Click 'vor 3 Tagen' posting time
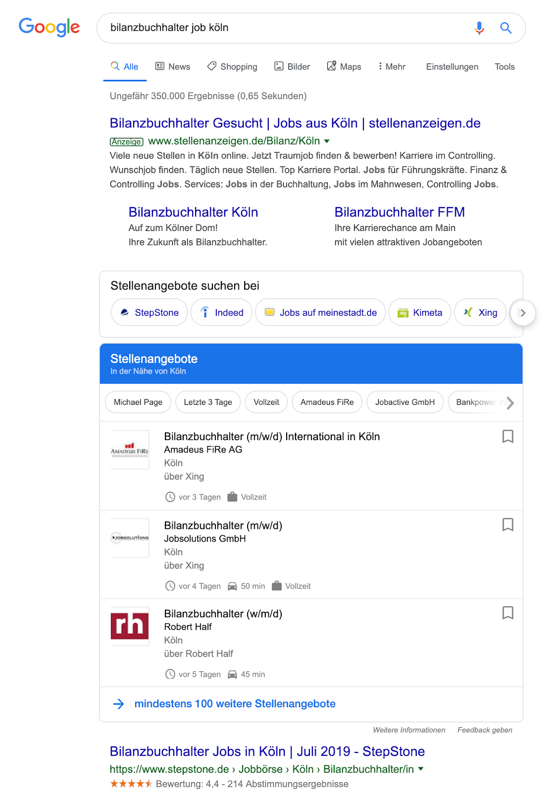Screen dimensions: 557x793 200,497
